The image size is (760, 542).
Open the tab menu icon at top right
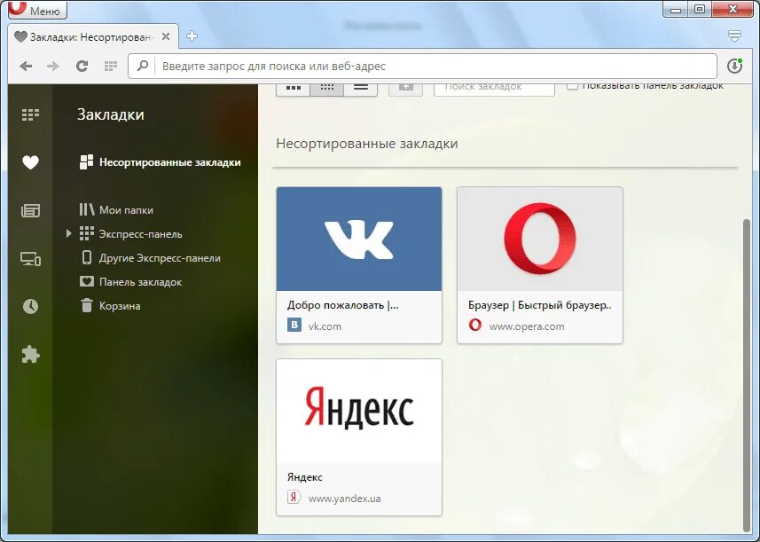click(x=735, y=35)
